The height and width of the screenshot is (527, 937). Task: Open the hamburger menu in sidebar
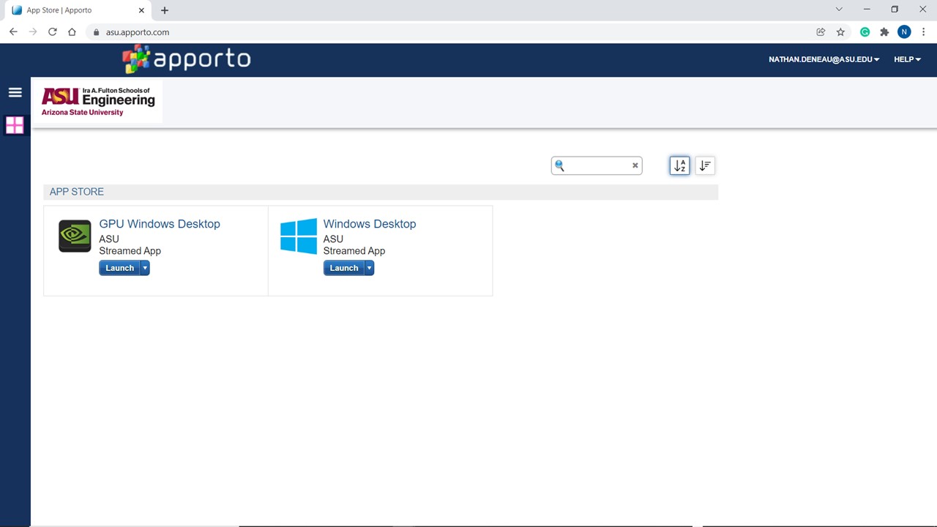coord(15,92)
